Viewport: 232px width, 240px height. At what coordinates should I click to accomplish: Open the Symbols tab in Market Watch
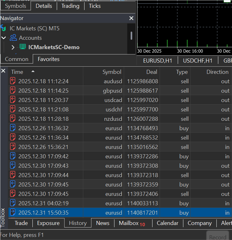tap(15, 6)
